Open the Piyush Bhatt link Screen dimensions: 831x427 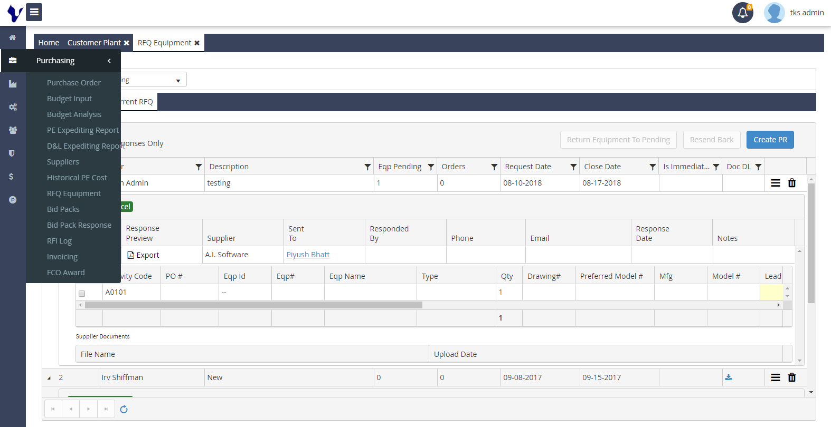pos(308,255)
